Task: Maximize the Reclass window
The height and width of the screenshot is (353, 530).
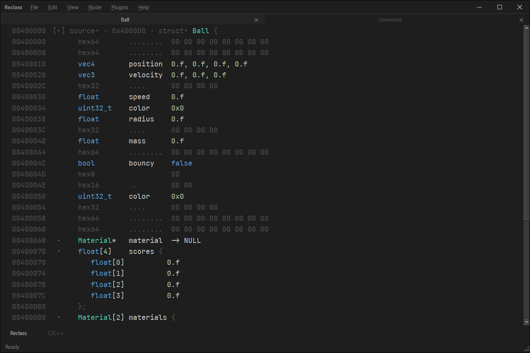Action: pos(500,7)
